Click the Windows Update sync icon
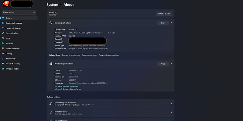The width and height of the screenshot is (243, 121). (x=3, y=69)
